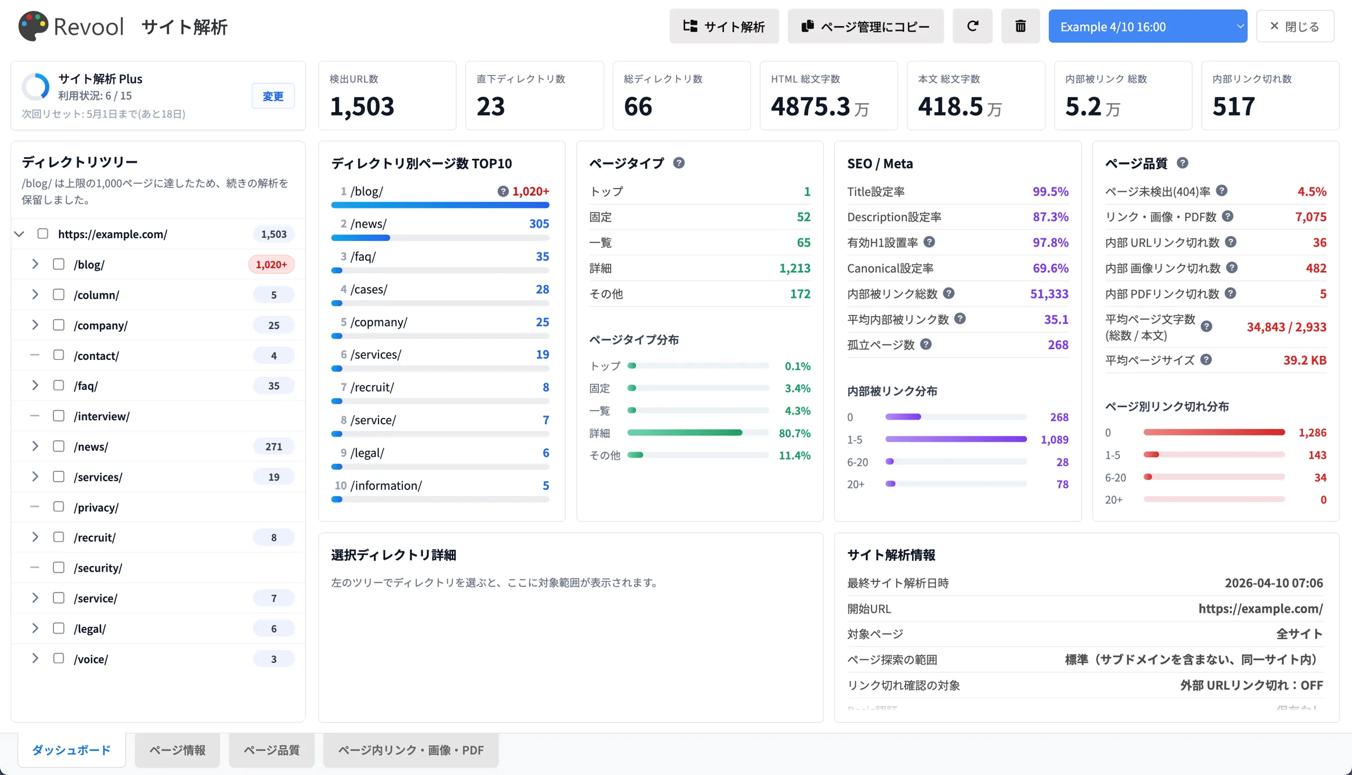Viewport: 1352px width, 775px height.
Task: Click the 詳細 80.7% distribution bar
Action: (698, 433)
